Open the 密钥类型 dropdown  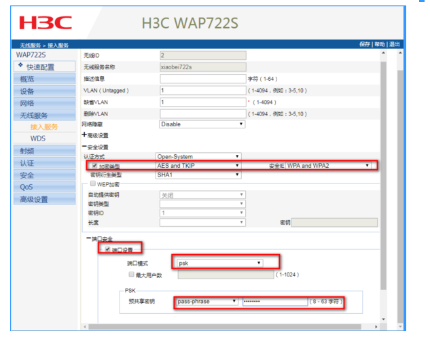pyautogui.click(x=202, y=204)
